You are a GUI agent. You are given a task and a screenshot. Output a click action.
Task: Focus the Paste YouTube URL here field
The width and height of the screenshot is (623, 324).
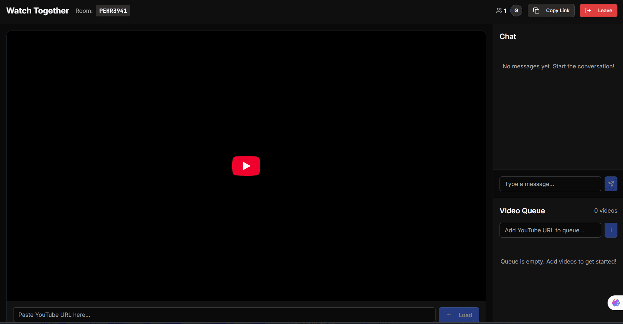click(x=224, y=315)
